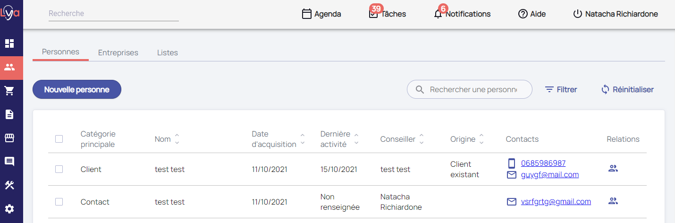Screen dimensions: 675x223
Task: View relations icon for the Client row
Action: [613, 168]
